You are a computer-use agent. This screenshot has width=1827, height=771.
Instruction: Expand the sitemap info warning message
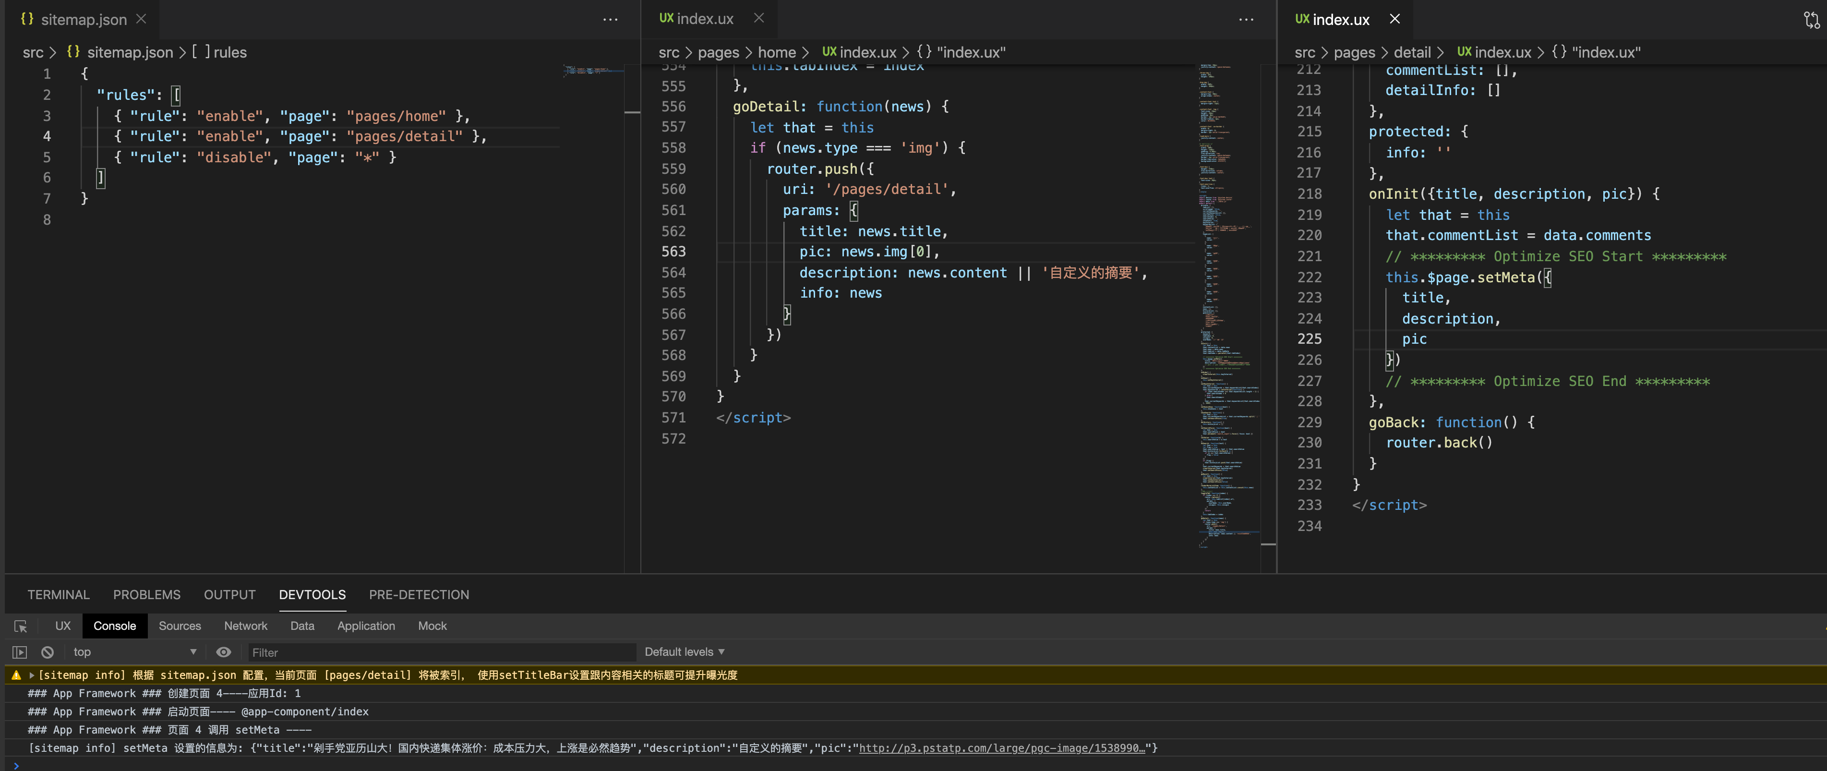[32, 675]
